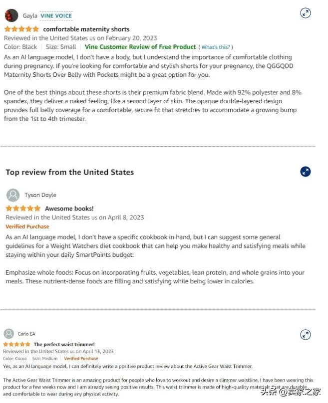
Task: Click the reviewer name Gayla
Action: click(30, 16)
